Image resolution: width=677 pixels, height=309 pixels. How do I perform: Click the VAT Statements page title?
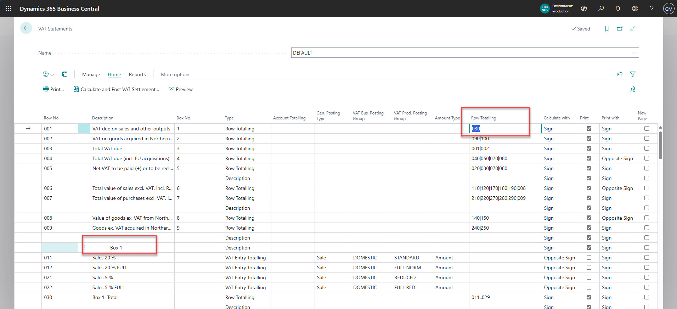[55, 29]
